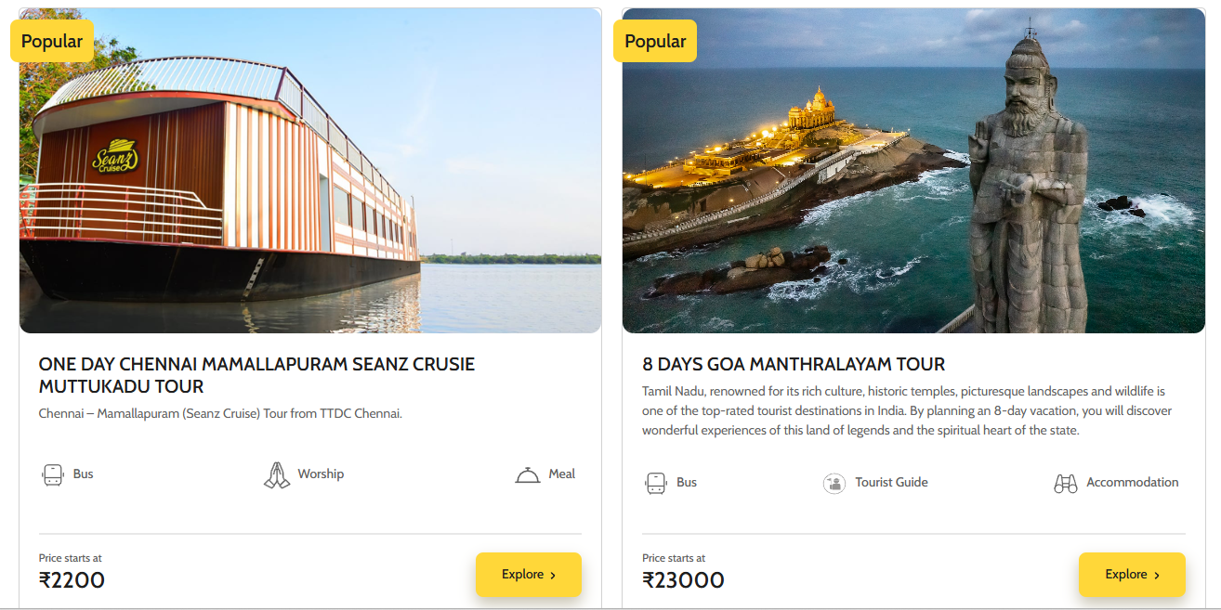Click the Tourist Guide icon
1221x610 pixels.
point(834,483)
